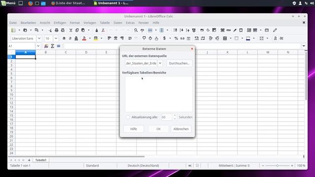Click the Name Box input showing A1

click(x=22, y=46)
